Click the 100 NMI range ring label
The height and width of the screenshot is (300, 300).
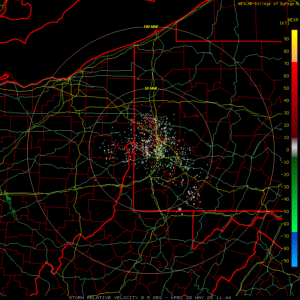151,27
